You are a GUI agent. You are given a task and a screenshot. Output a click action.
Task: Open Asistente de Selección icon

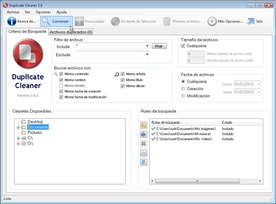[x=115, y=21]
